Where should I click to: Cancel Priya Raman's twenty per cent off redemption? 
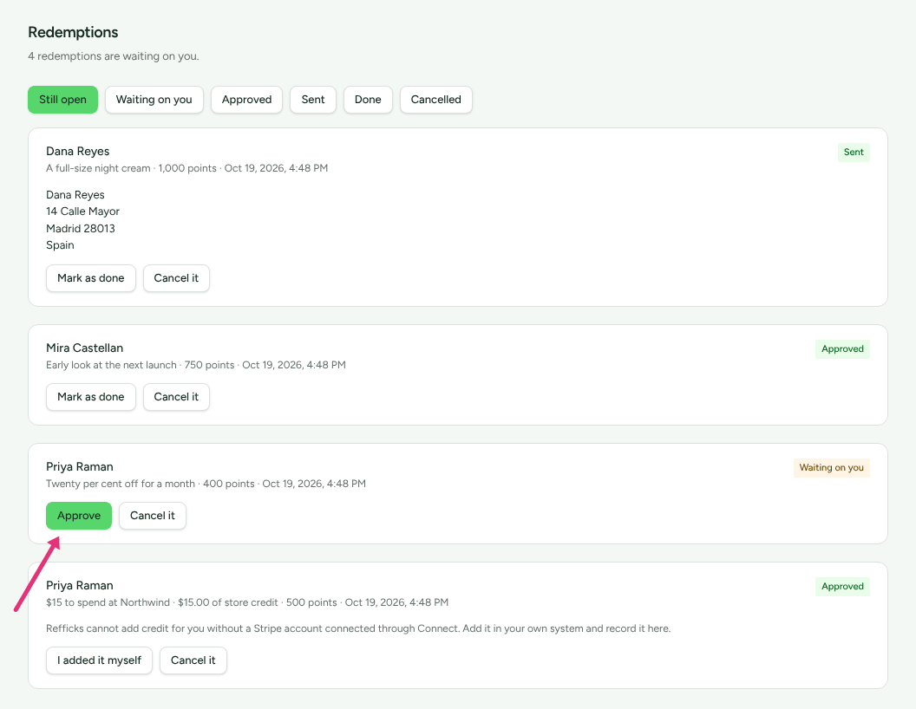click(153, 516)
